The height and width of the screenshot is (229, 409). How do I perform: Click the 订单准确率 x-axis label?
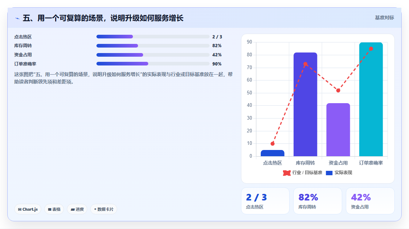pyautogui.click(x=371, y=163)
